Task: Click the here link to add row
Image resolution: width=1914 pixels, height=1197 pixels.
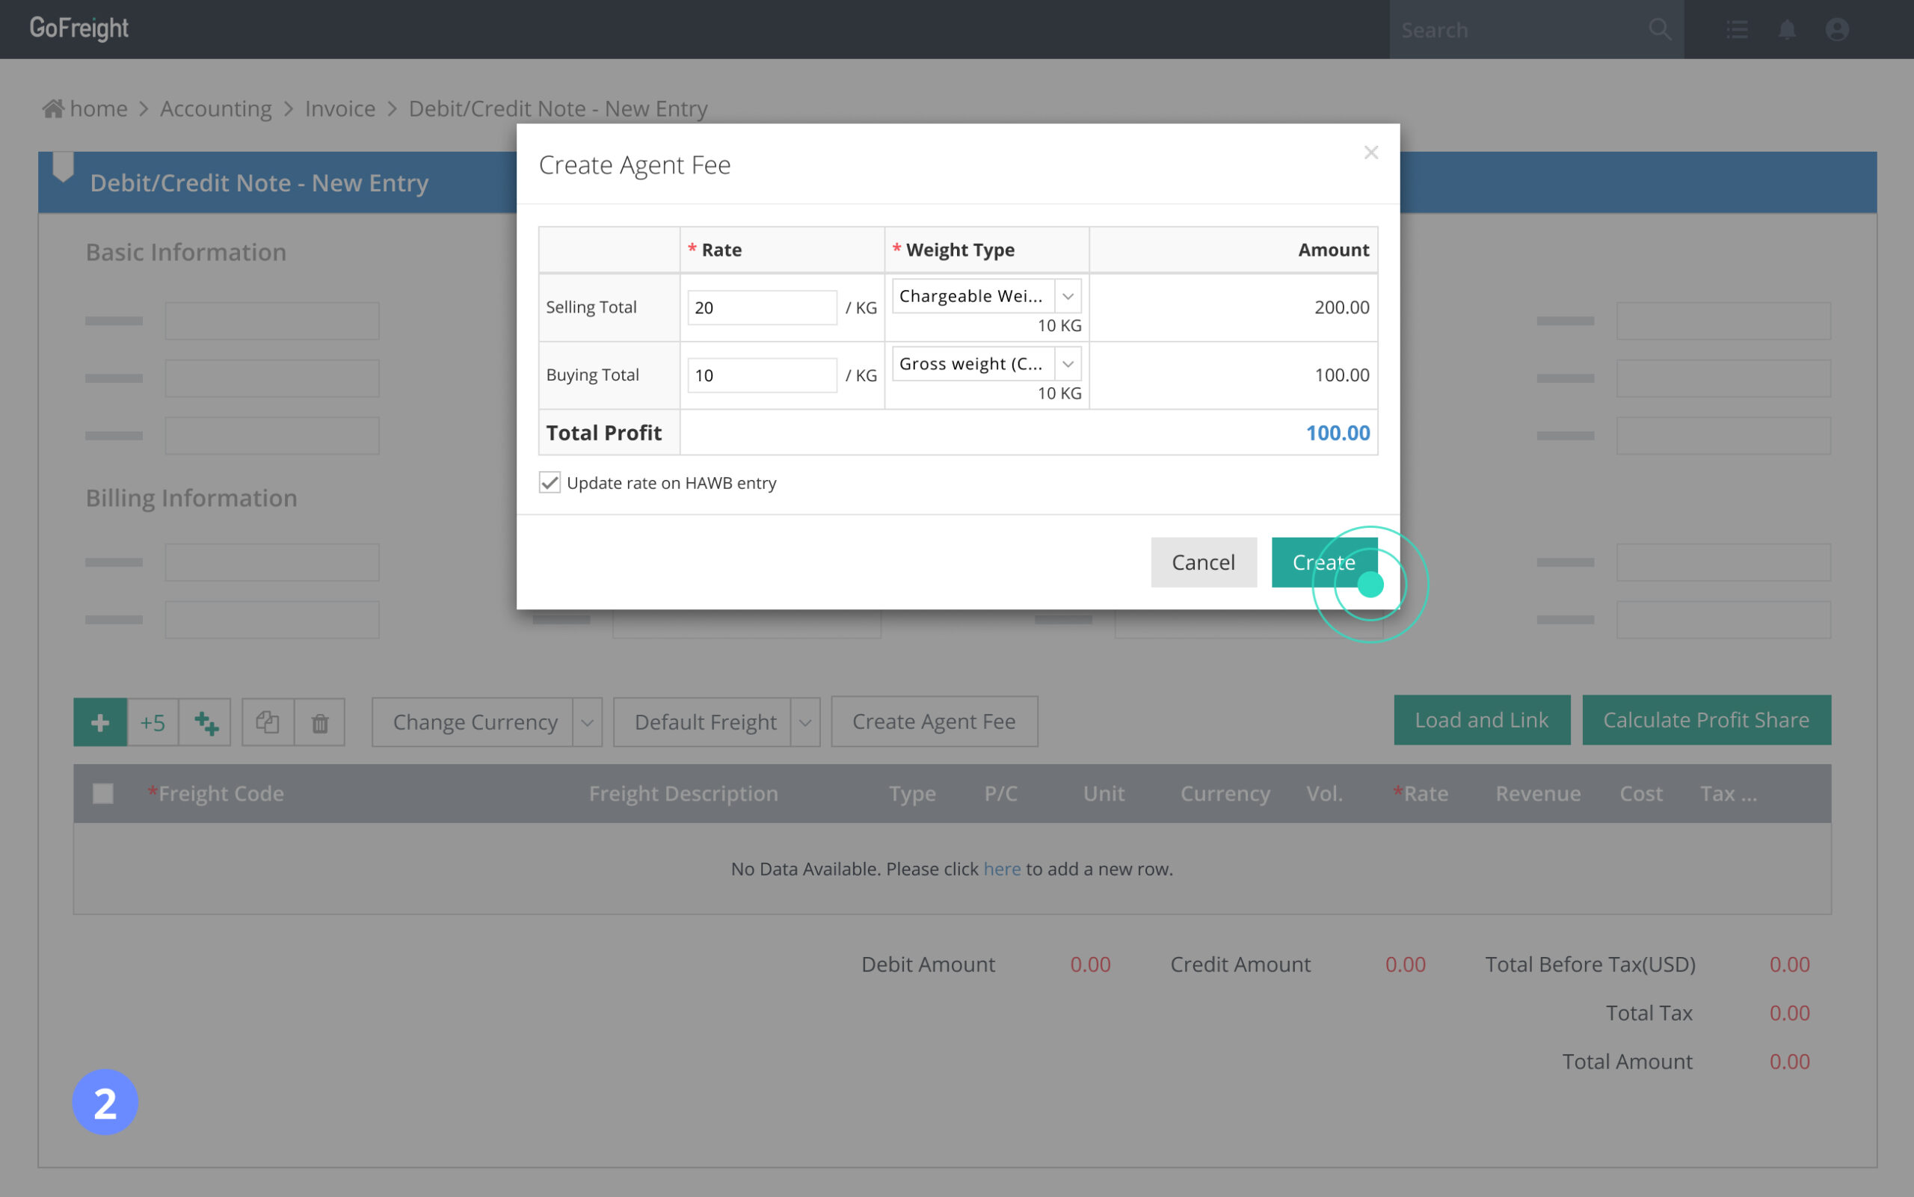Action: tap(1001, 870)
